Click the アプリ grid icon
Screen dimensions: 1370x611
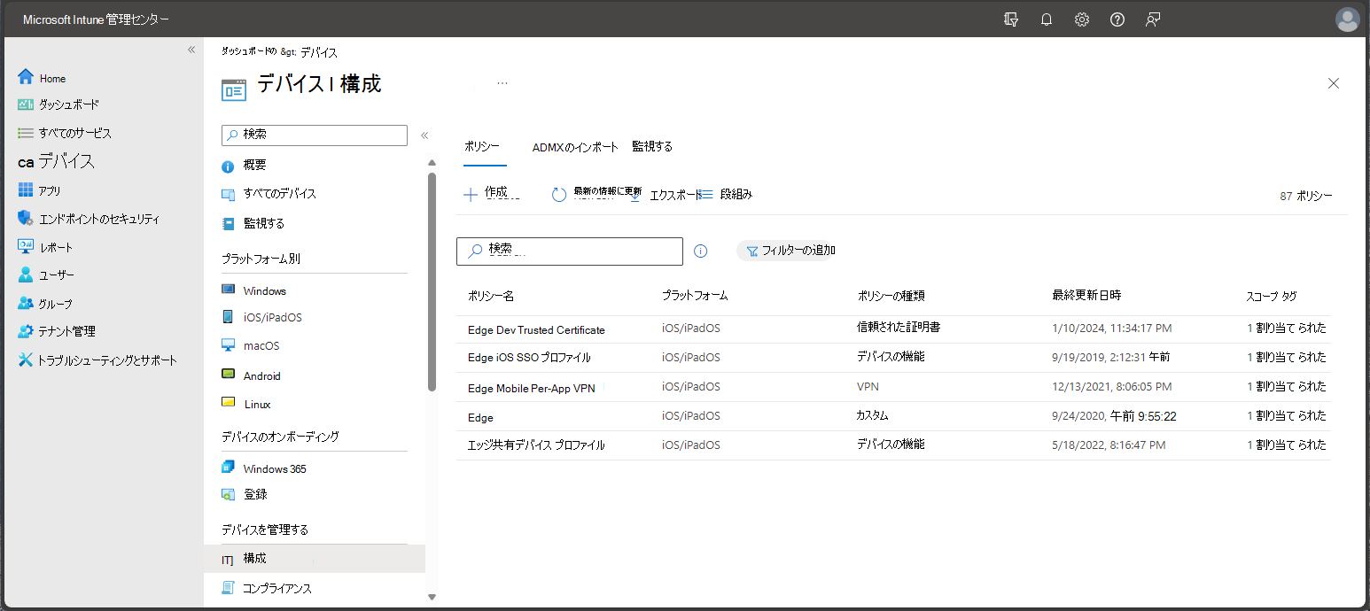(x=26, y=189)
